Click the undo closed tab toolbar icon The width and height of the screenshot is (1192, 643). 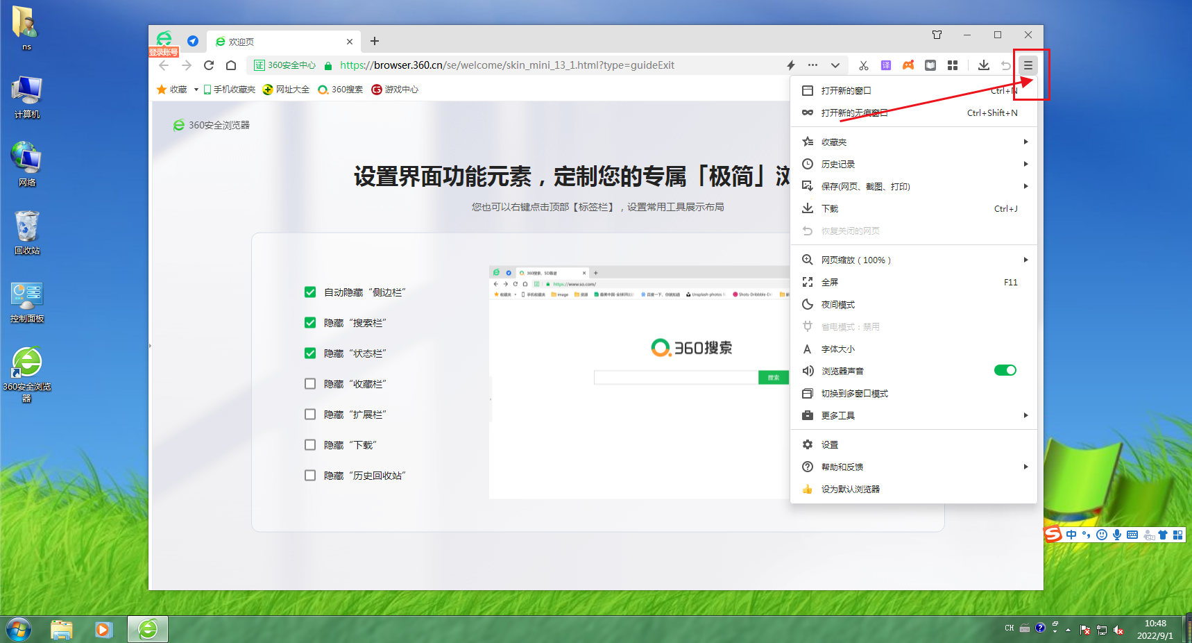pos(1006,65)
